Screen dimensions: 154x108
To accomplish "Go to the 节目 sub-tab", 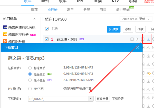I will click(103, 10).
